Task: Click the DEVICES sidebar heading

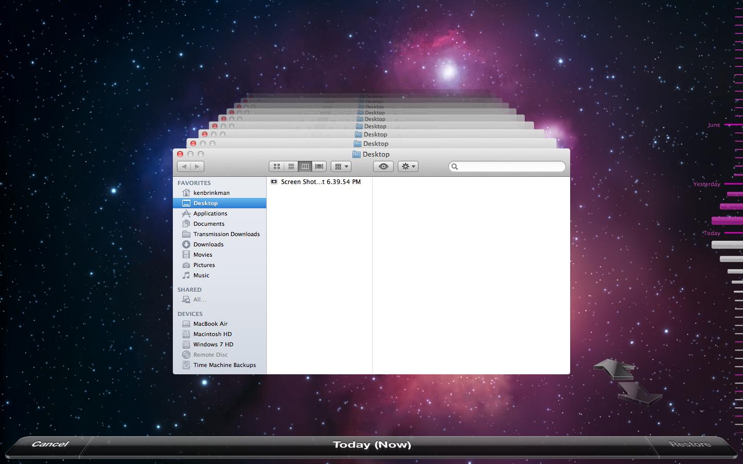Action: click(x=190, y=314)
